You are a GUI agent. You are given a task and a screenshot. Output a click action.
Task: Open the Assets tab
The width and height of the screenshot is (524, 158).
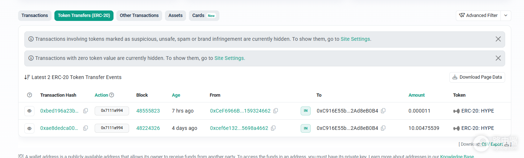pyautogui.click(x=176, y=16)
